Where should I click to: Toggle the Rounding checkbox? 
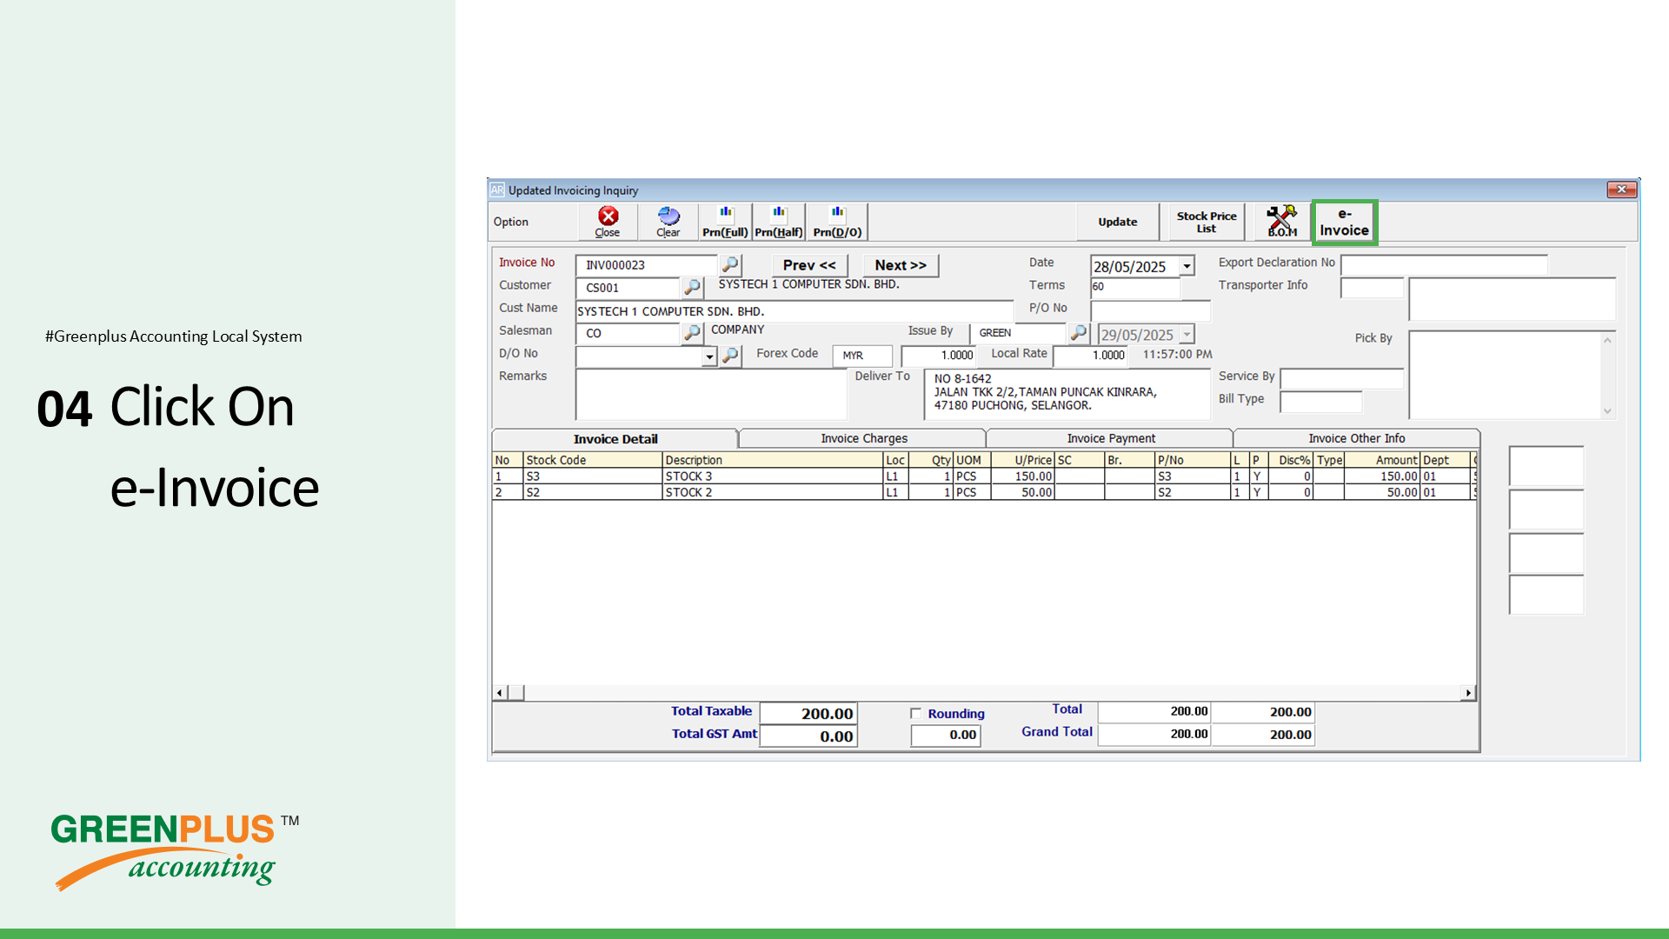tap(915, 713)
